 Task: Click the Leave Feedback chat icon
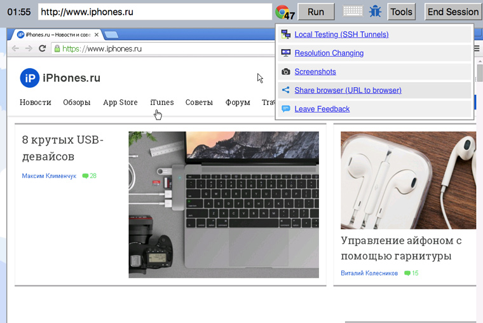[x=286, y=109]
